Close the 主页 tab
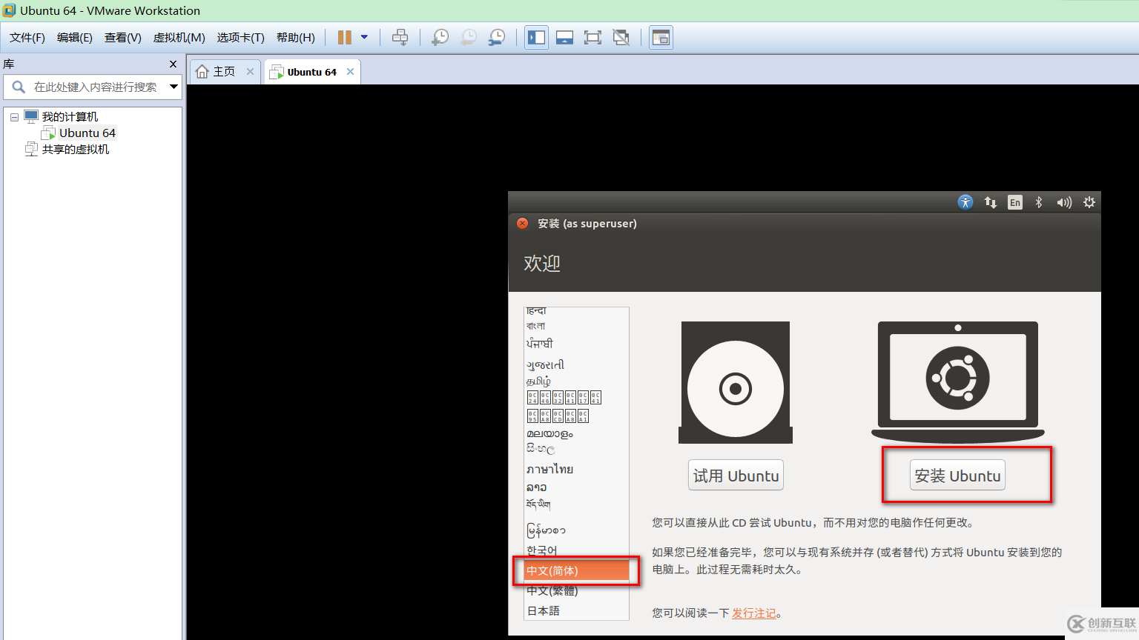The width and height of the screenshot is (1139, 640). [x=250, y=72]
